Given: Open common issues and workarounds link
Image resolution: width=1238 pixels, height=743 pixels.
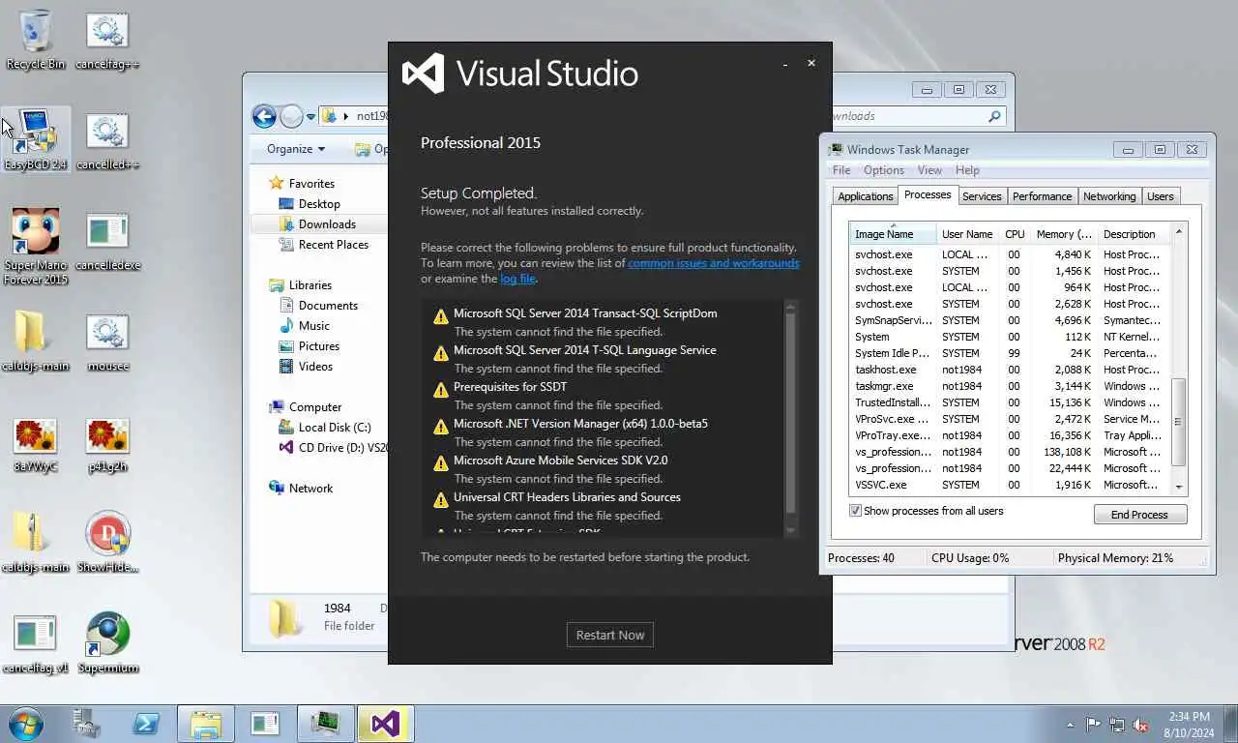Looking at the screenshot, I should point(714,263).
